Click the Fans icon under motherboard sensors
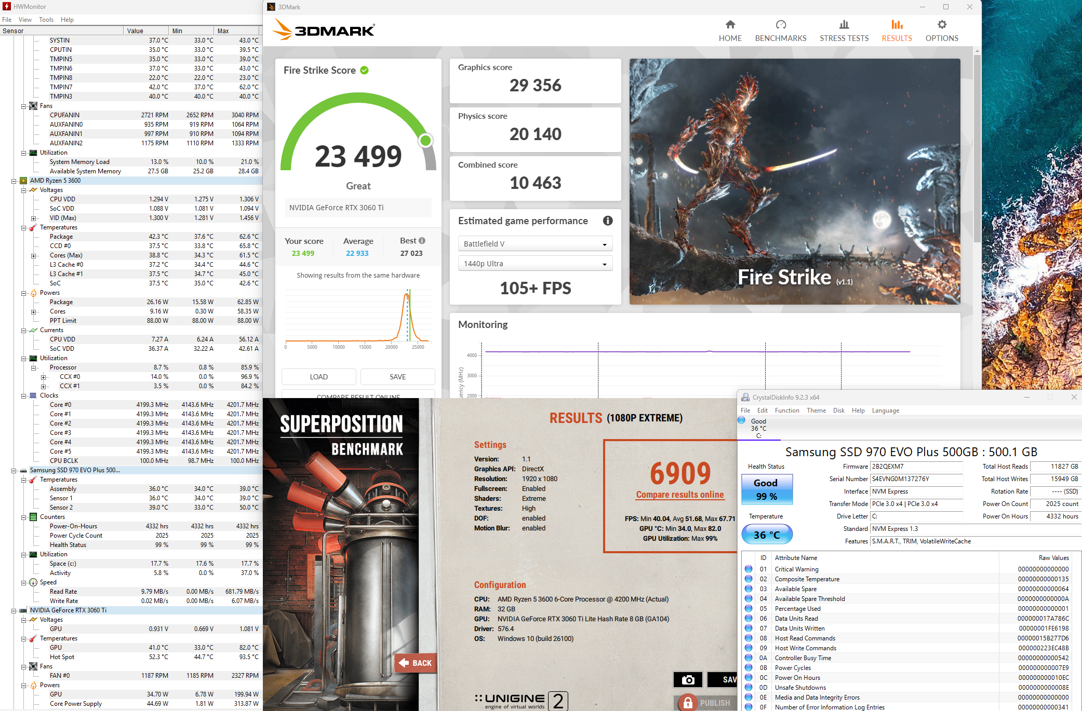The width and height of the screenshot is (1082, 711). pos(33,106)
